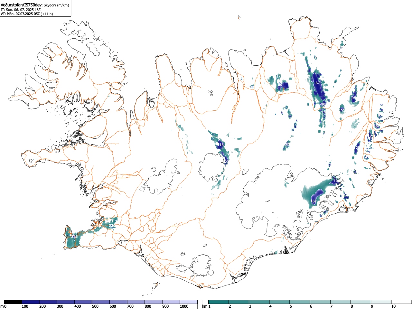
Task: Click the swatch between 2 and 3 km
Action: coord(239,302)
